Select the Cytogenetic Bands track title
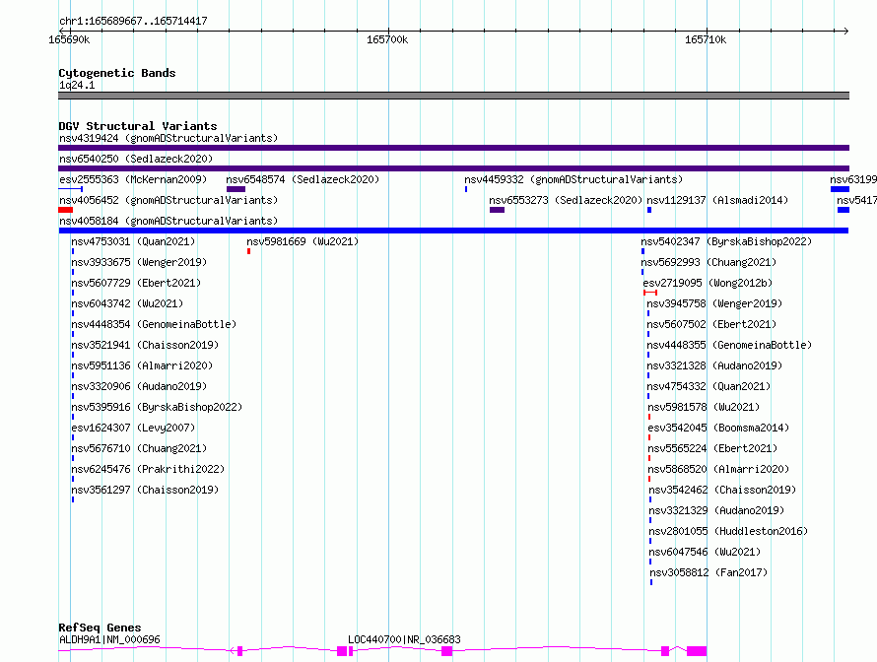The image size is (877, 662). click(x=117, y=73)
